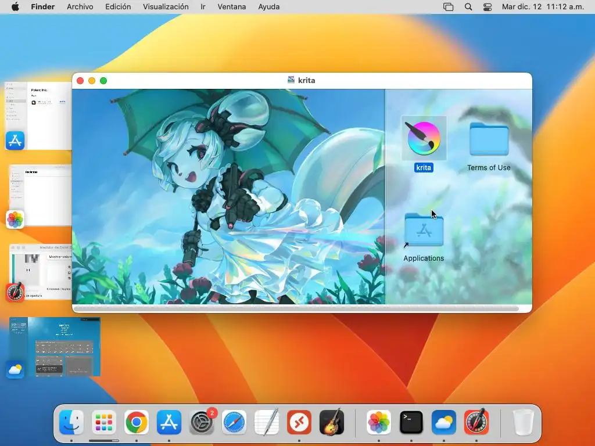Open Spotlight search in menu bar

tap(468, 7)
